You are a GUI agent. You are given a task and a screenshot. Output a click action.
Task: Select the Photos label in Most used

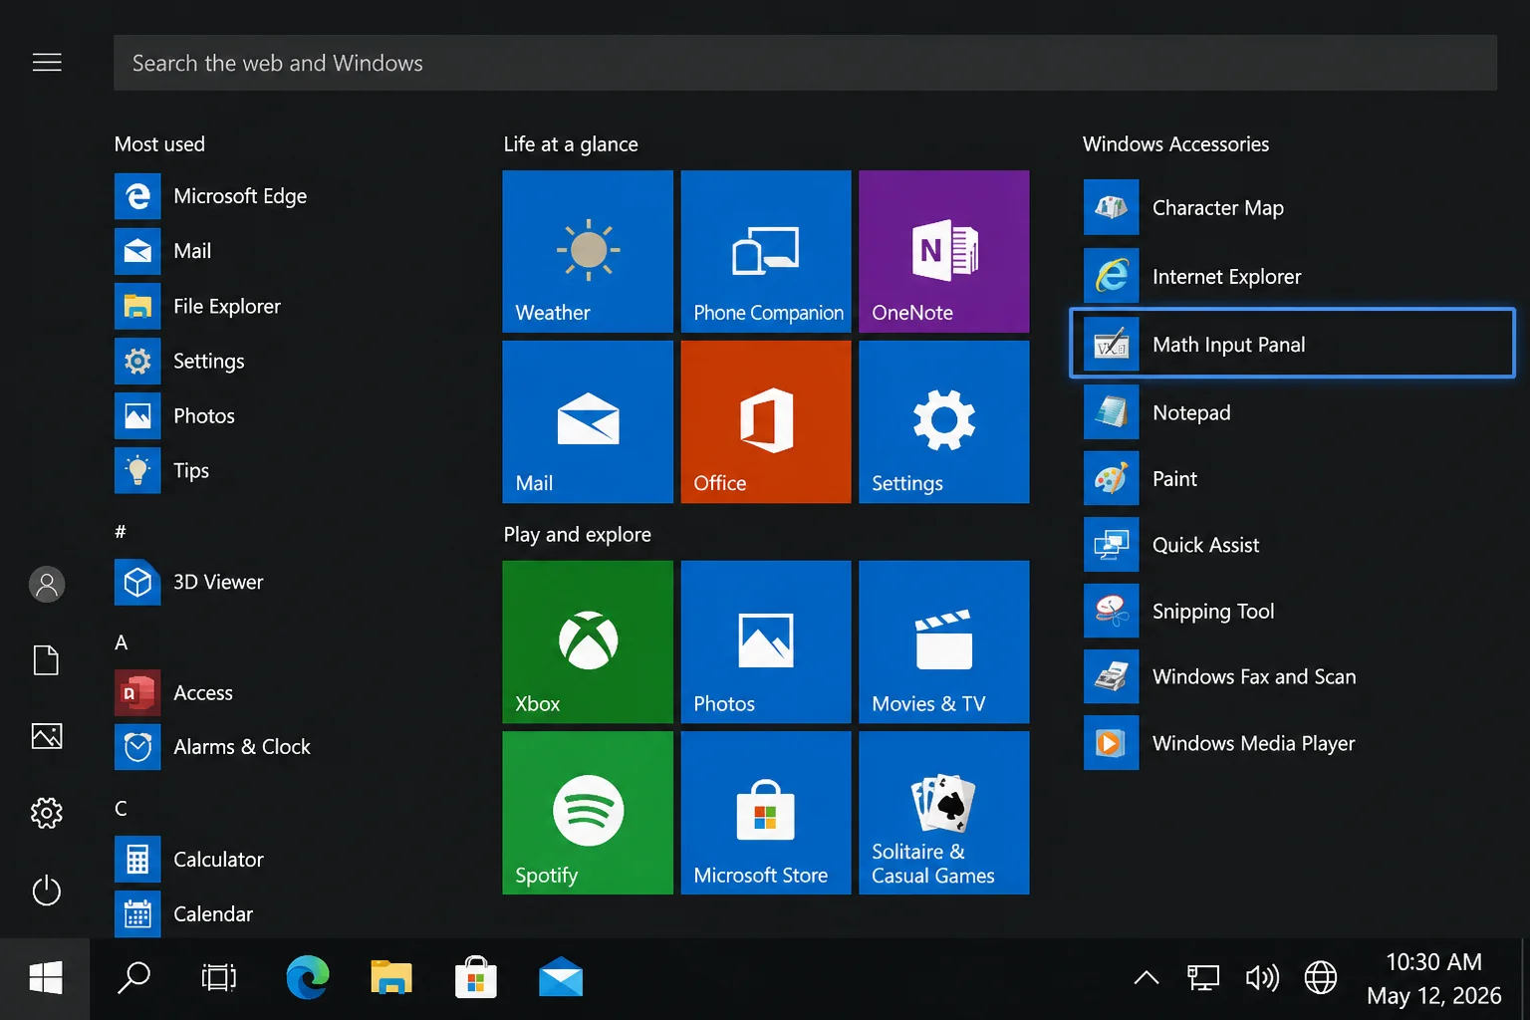[x=204, y=415]
